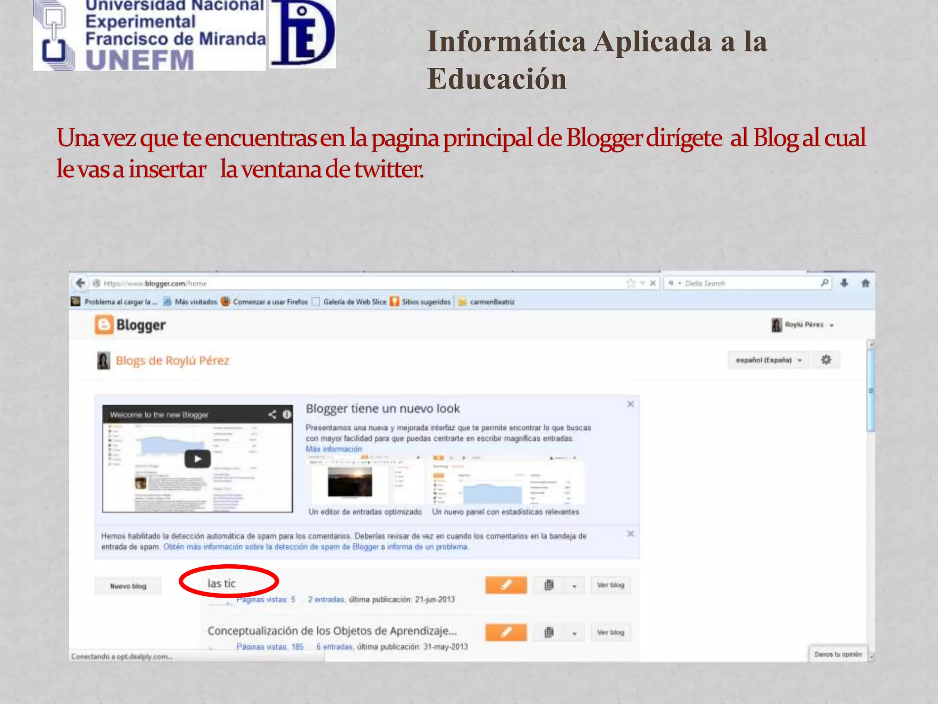This screenshot has width=938, height=704.
Task: Create new post for Conceptualización blog with pencil
Action: 506,632
